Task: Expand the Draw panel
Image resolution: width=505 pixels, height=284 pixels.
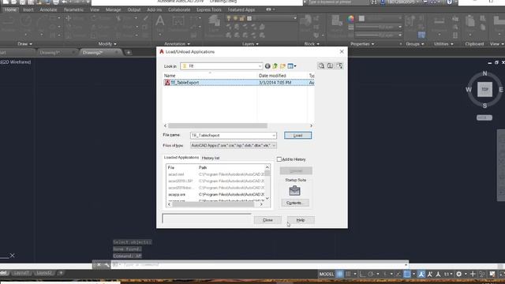Action: [x=24, y=44]
